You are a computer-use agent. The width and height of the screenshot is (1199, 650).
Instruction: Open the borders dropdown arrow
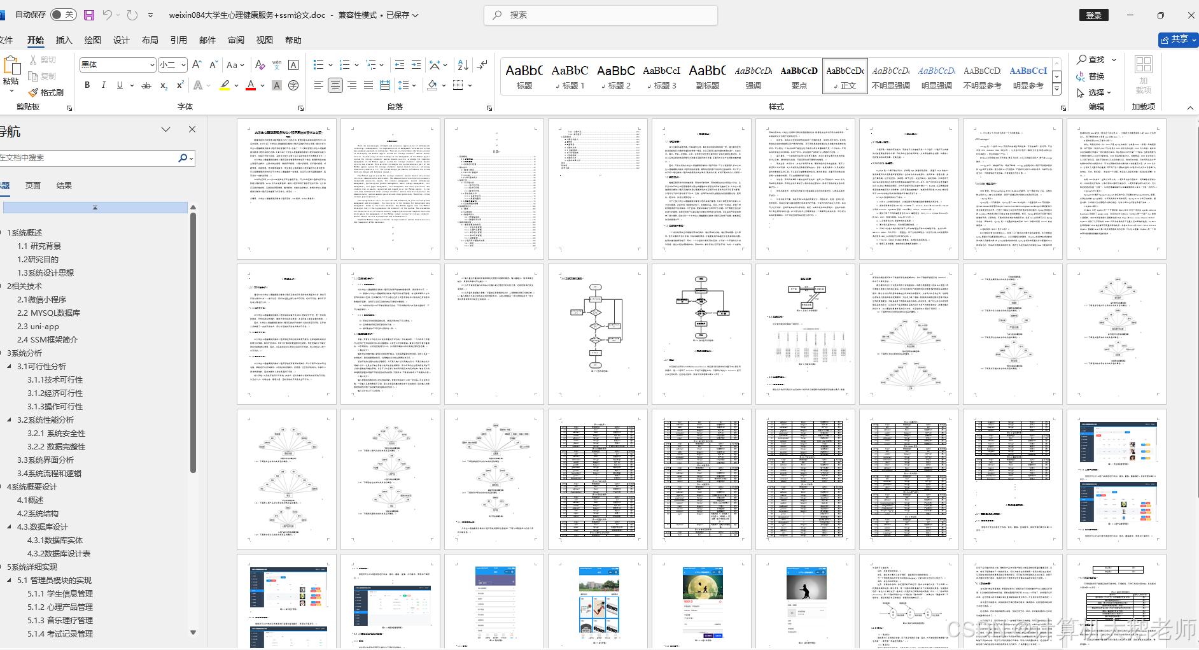coord(470,85)
